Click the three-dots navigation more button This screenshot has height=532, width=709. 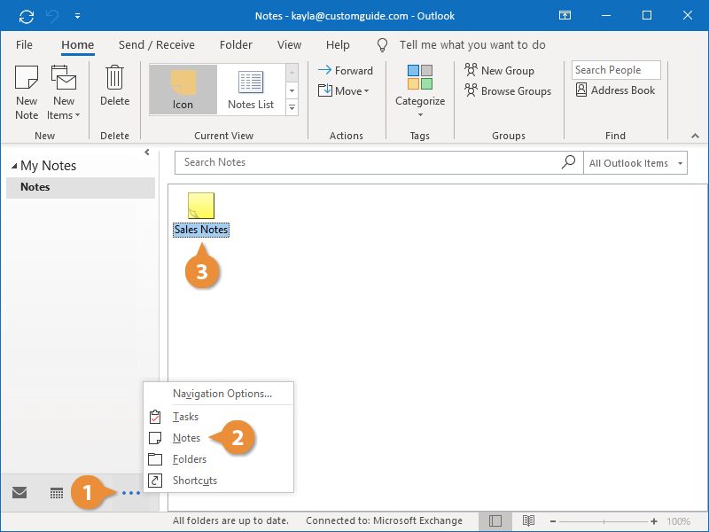coord(131,493)
